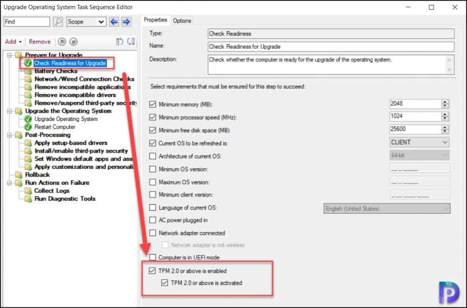Collapse the Run Actions on Failure group

click(x=9, y=183)
